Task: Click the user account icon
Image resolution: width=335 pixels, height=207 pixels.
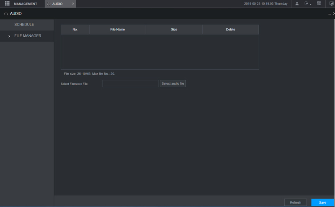Action: click(297, 4)
